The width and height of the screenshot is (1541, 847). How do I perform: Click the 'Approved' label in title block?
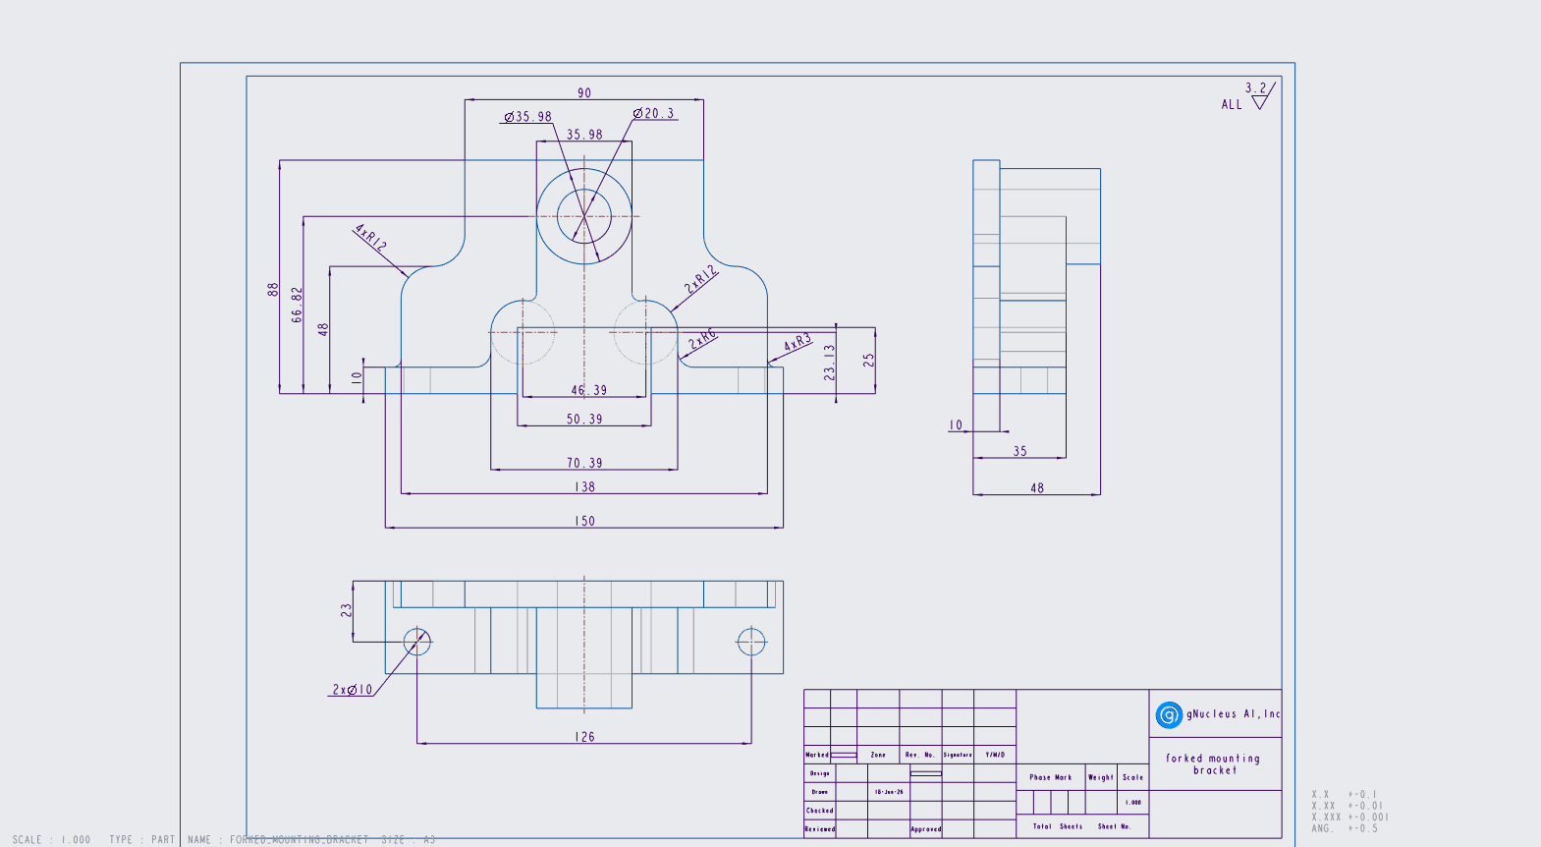tap(925, 829)
